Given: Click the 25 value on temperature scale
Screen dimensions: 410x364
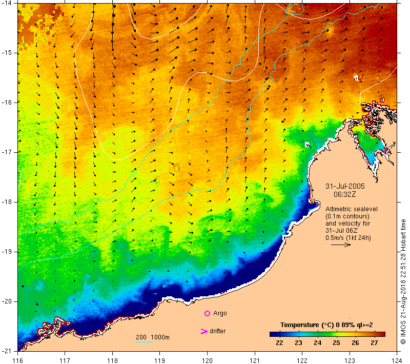Looking at the screenshot, I should click(x=336, y=343).
